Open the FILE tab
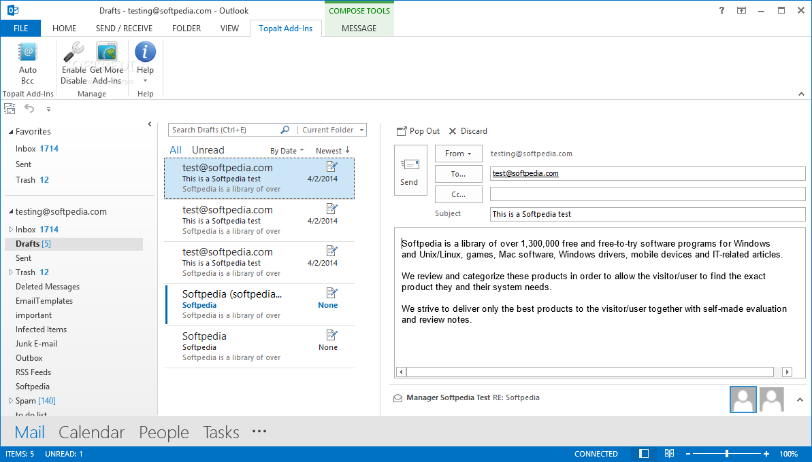The width and height of the screenshot is (812, 462). (x=20, y=29)
